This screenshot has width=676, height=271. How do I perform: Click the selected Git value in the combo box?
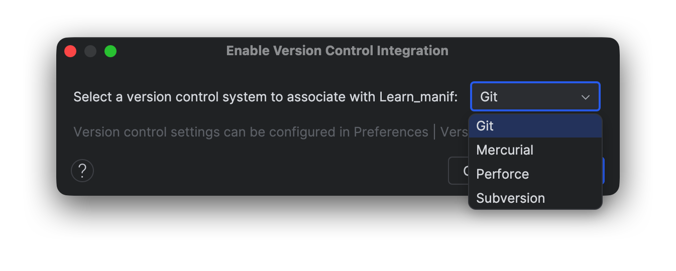(489, 97)
